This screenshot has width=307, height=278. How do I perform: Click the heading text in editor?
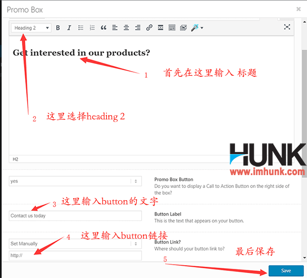81,53
